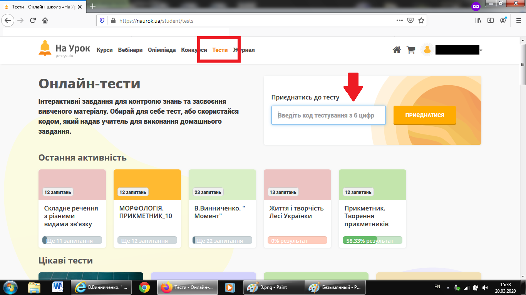The width and height of the screenshot is (526, 295).
Task: Click the site home house icon
Action: click(397, 50)
